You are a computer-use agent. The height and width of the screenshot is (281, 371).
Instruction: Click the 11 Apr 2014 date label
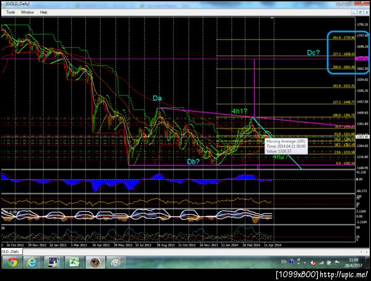coord(273,245)
